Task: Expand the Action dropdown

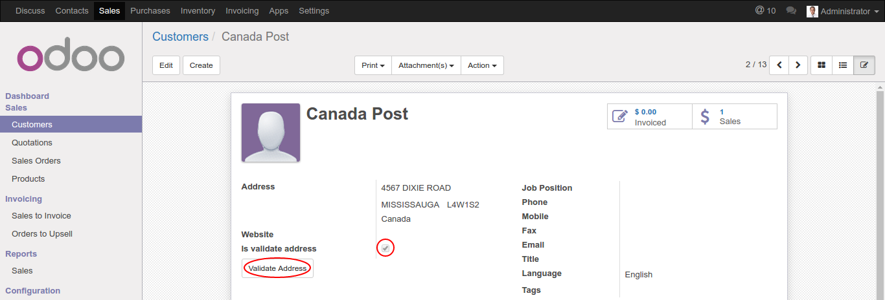Action: point(482,65)
